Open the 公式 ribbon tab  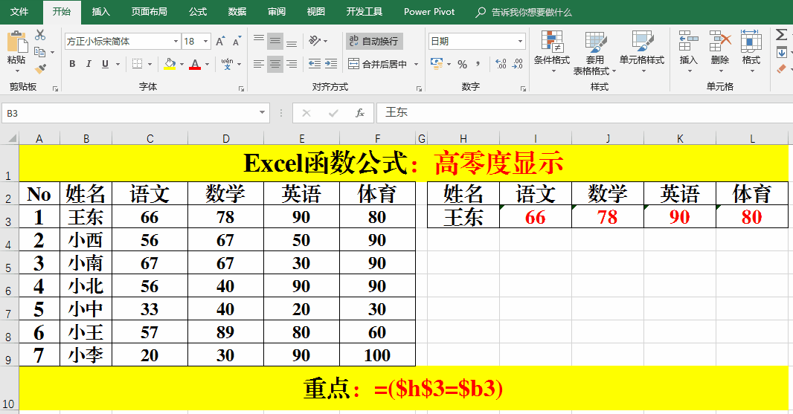pos(198,12)
